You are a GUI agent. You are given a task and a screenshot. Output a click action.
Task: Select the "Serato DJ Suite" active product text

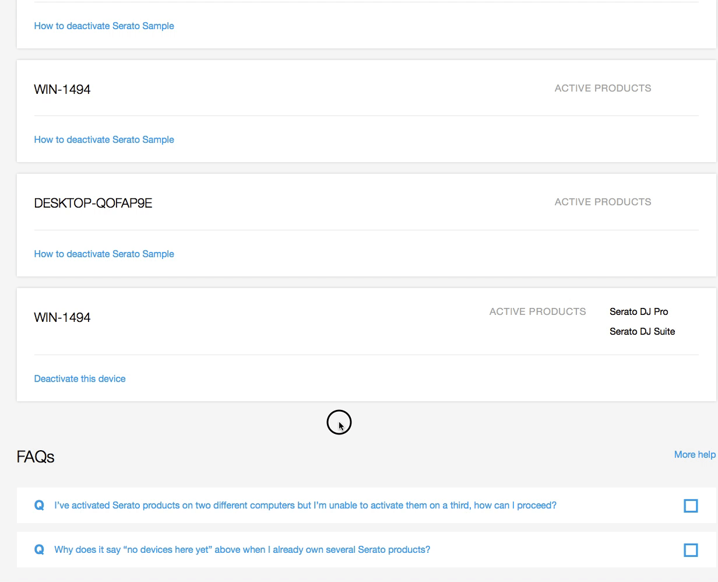tap(642, 331)
